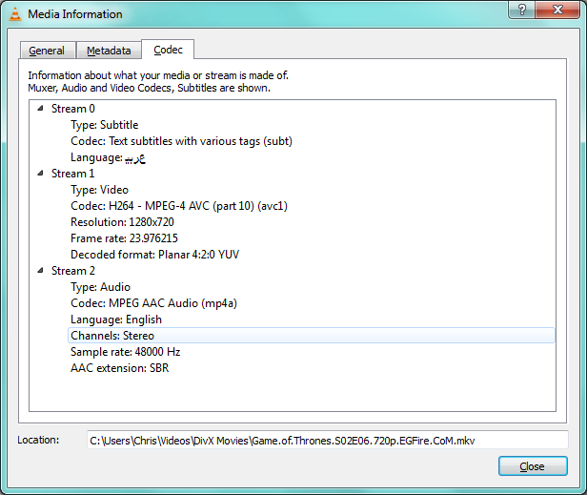
Task: Select the Codec tab
Action: [168, 50]
